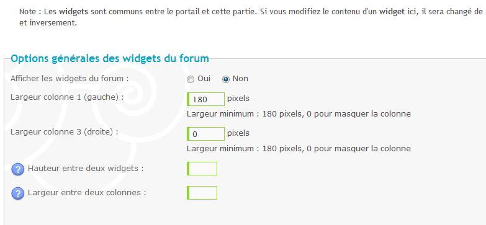486x225 pixels.
Task: Click the Largeur entre deux colonnes input
Action: click(202, 193)
